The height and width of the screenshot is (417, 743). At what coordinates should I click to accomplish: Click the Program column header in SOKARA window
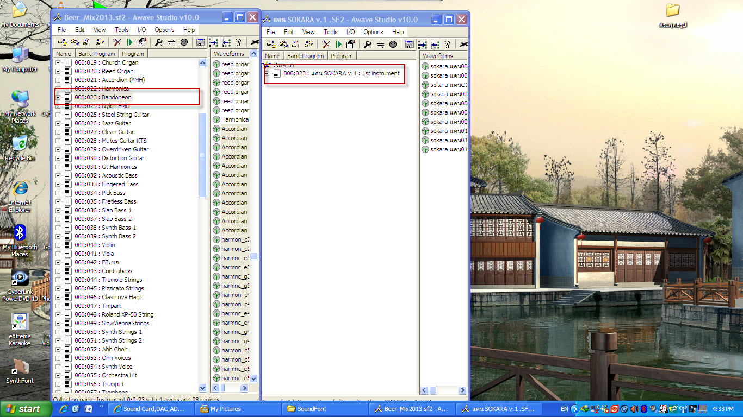point(342,56)
